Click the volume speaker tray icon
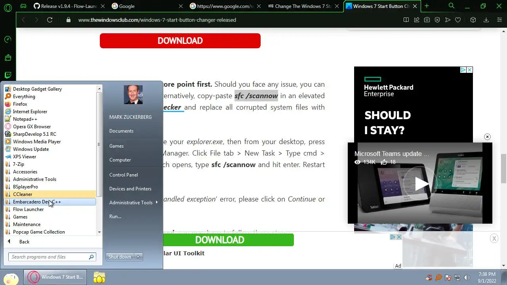The height and width of the screenshot is (285, 507). tap(467, 277)
